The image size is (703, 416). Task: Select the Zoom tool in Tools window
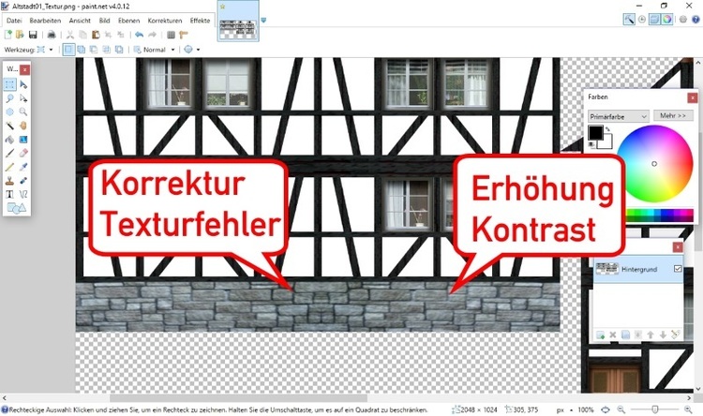(23, 112)
